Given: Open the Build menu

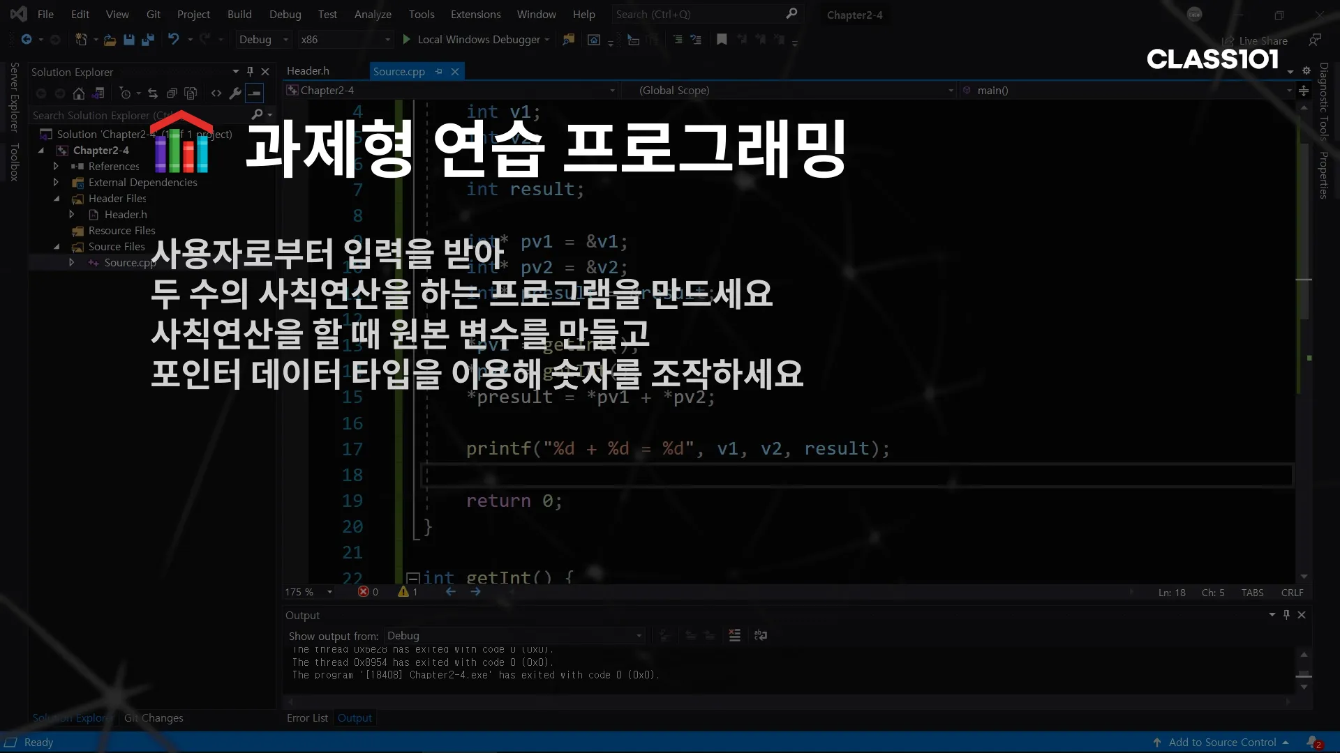Looking at the screenshot, I should pyautogui.click(x=239, y=14).
